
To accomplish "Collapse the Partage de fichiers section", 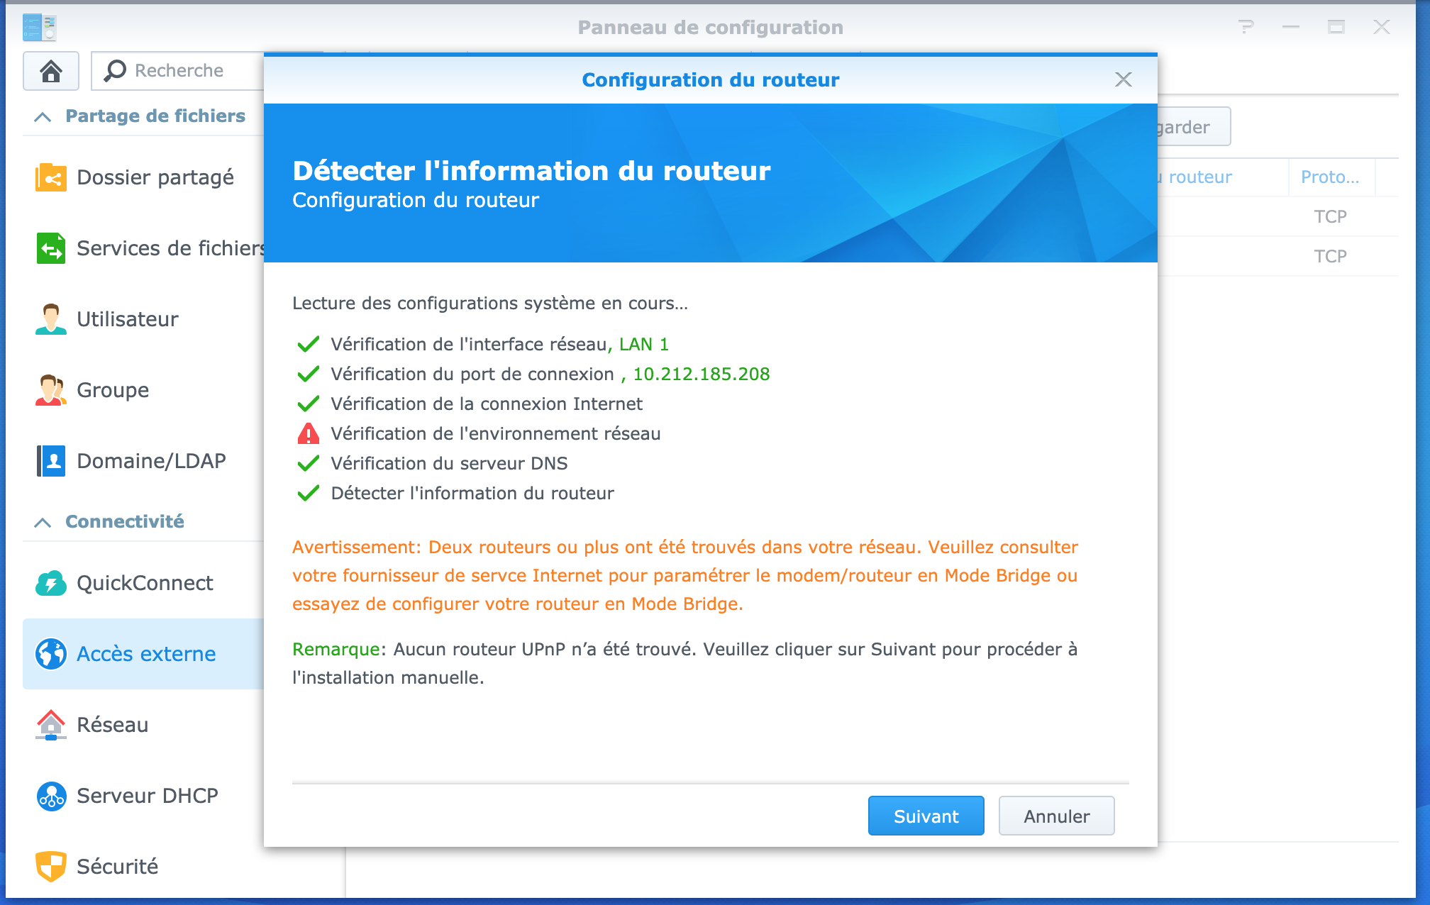I will pos(43,116).
